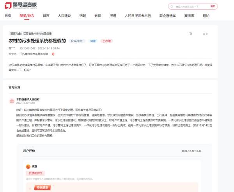234x192 pixels.
Task: Click the message ID 16661542 text
Action: point(28,48)
